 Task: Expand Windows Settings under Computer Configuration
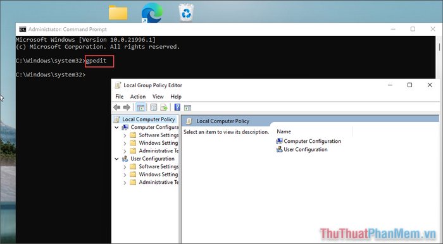click(x=125, y=143)
